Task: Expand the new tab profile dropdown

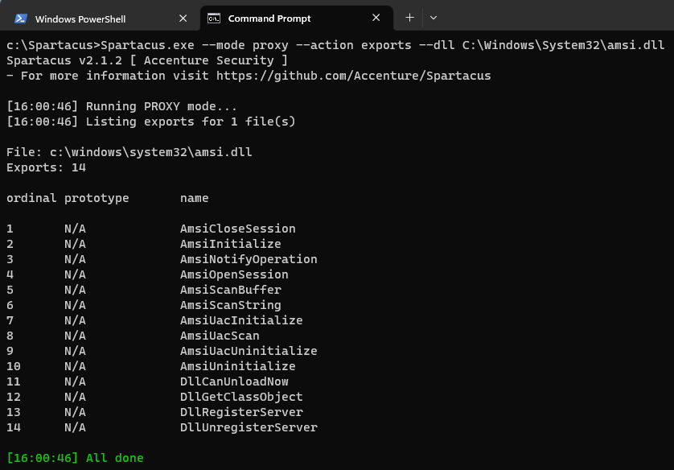Action: (x=434, y=18)
